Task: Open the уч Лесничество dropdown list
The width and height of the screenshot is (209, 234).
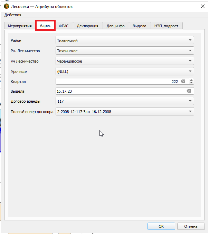Action: (125, 61)
